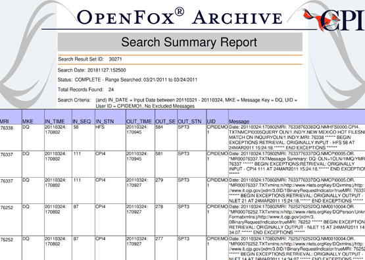
Task: Select the Search Criteria description text
Action: (x=196, y=103)
